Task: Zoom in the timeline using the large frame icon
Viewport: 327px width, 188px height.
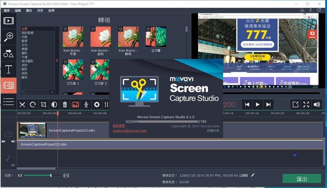Action: 66,176
